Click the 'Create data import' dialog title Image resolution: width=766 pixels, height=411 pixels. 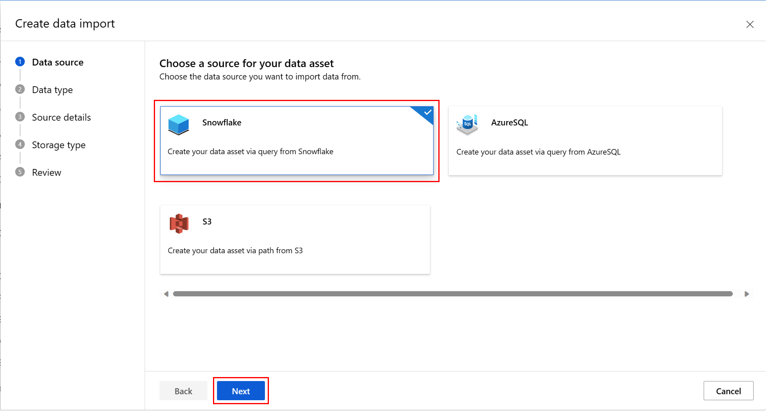pos(65,24)
